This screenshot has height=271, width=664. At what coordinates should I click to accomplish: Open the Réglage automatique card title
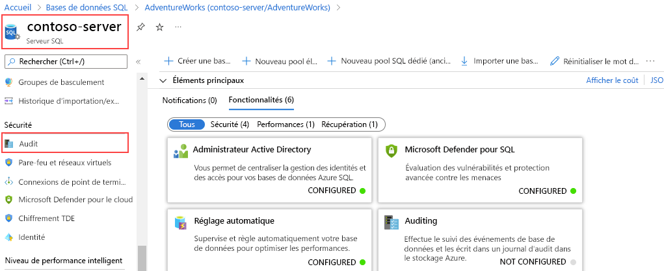point(233,221)
